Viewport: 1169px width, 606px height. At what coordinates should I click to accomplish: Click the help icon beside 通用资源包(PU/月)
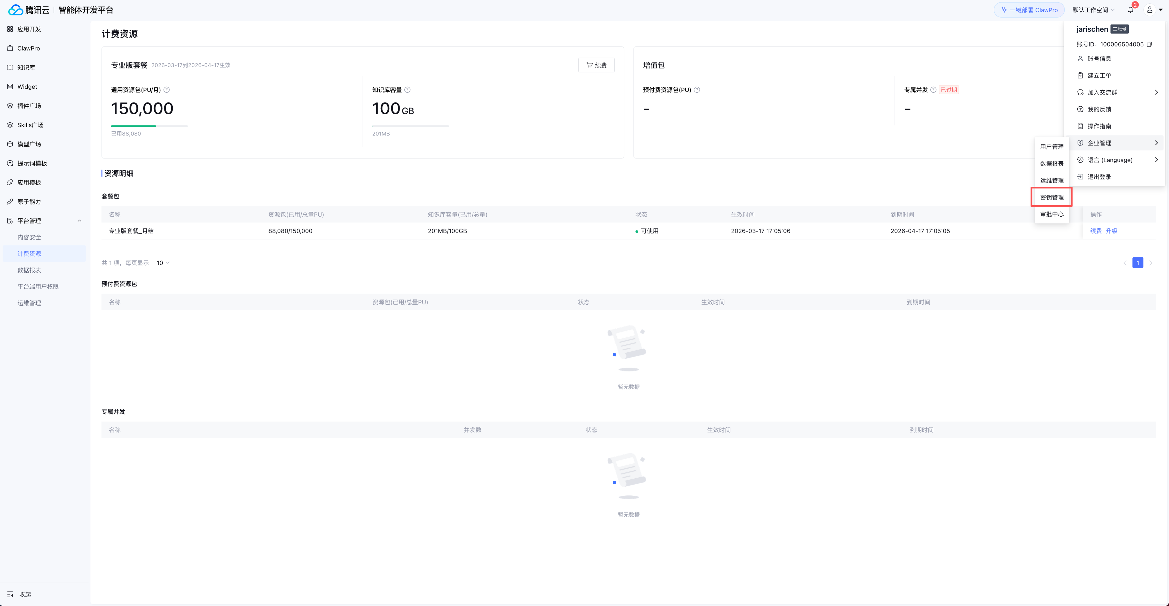(x=167, y=90)
